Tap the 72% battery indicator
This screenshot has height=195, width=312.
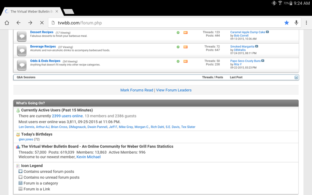[x=288, y=3]
